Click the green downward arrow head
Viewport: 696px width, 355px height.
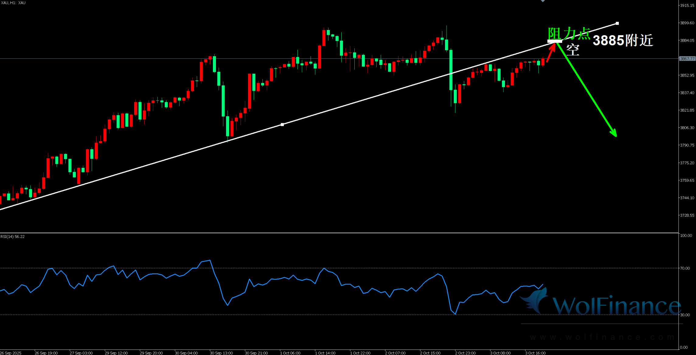point(615,134)
